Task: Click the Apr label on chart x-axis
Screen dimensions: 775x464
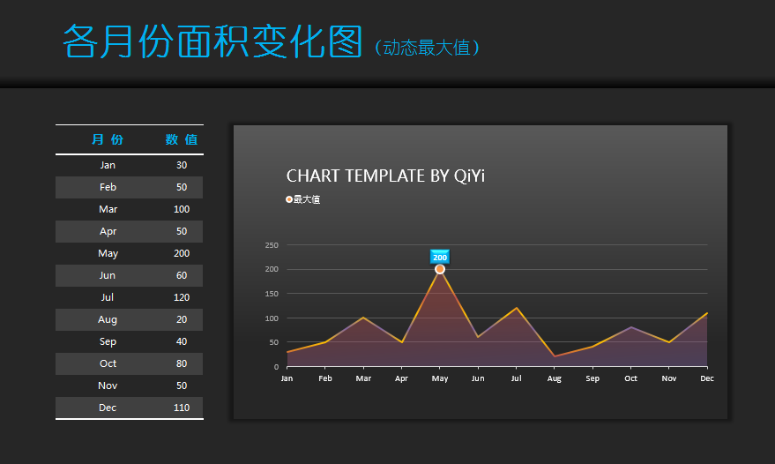Action: (401, 379)
